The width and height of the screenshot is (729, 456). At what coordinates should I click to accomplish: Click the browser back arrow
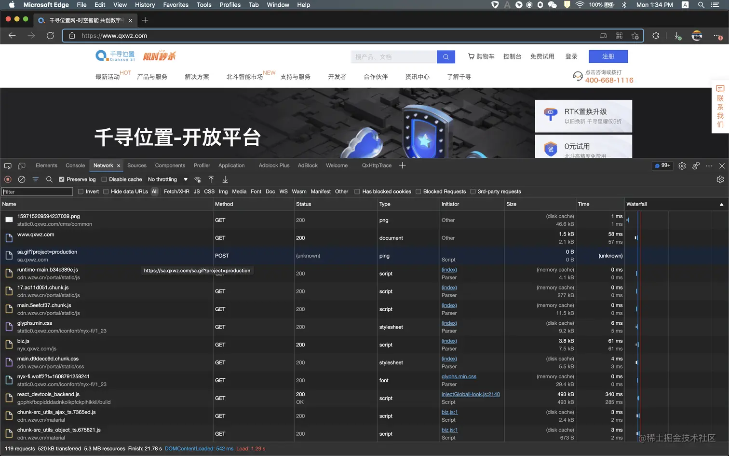click(x=12, y=36)
